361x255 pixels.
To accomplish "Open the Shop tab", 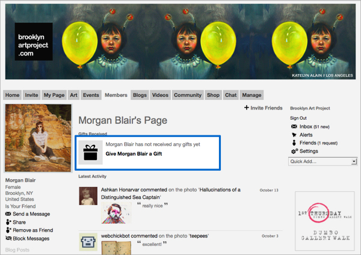I will point(213,95).
